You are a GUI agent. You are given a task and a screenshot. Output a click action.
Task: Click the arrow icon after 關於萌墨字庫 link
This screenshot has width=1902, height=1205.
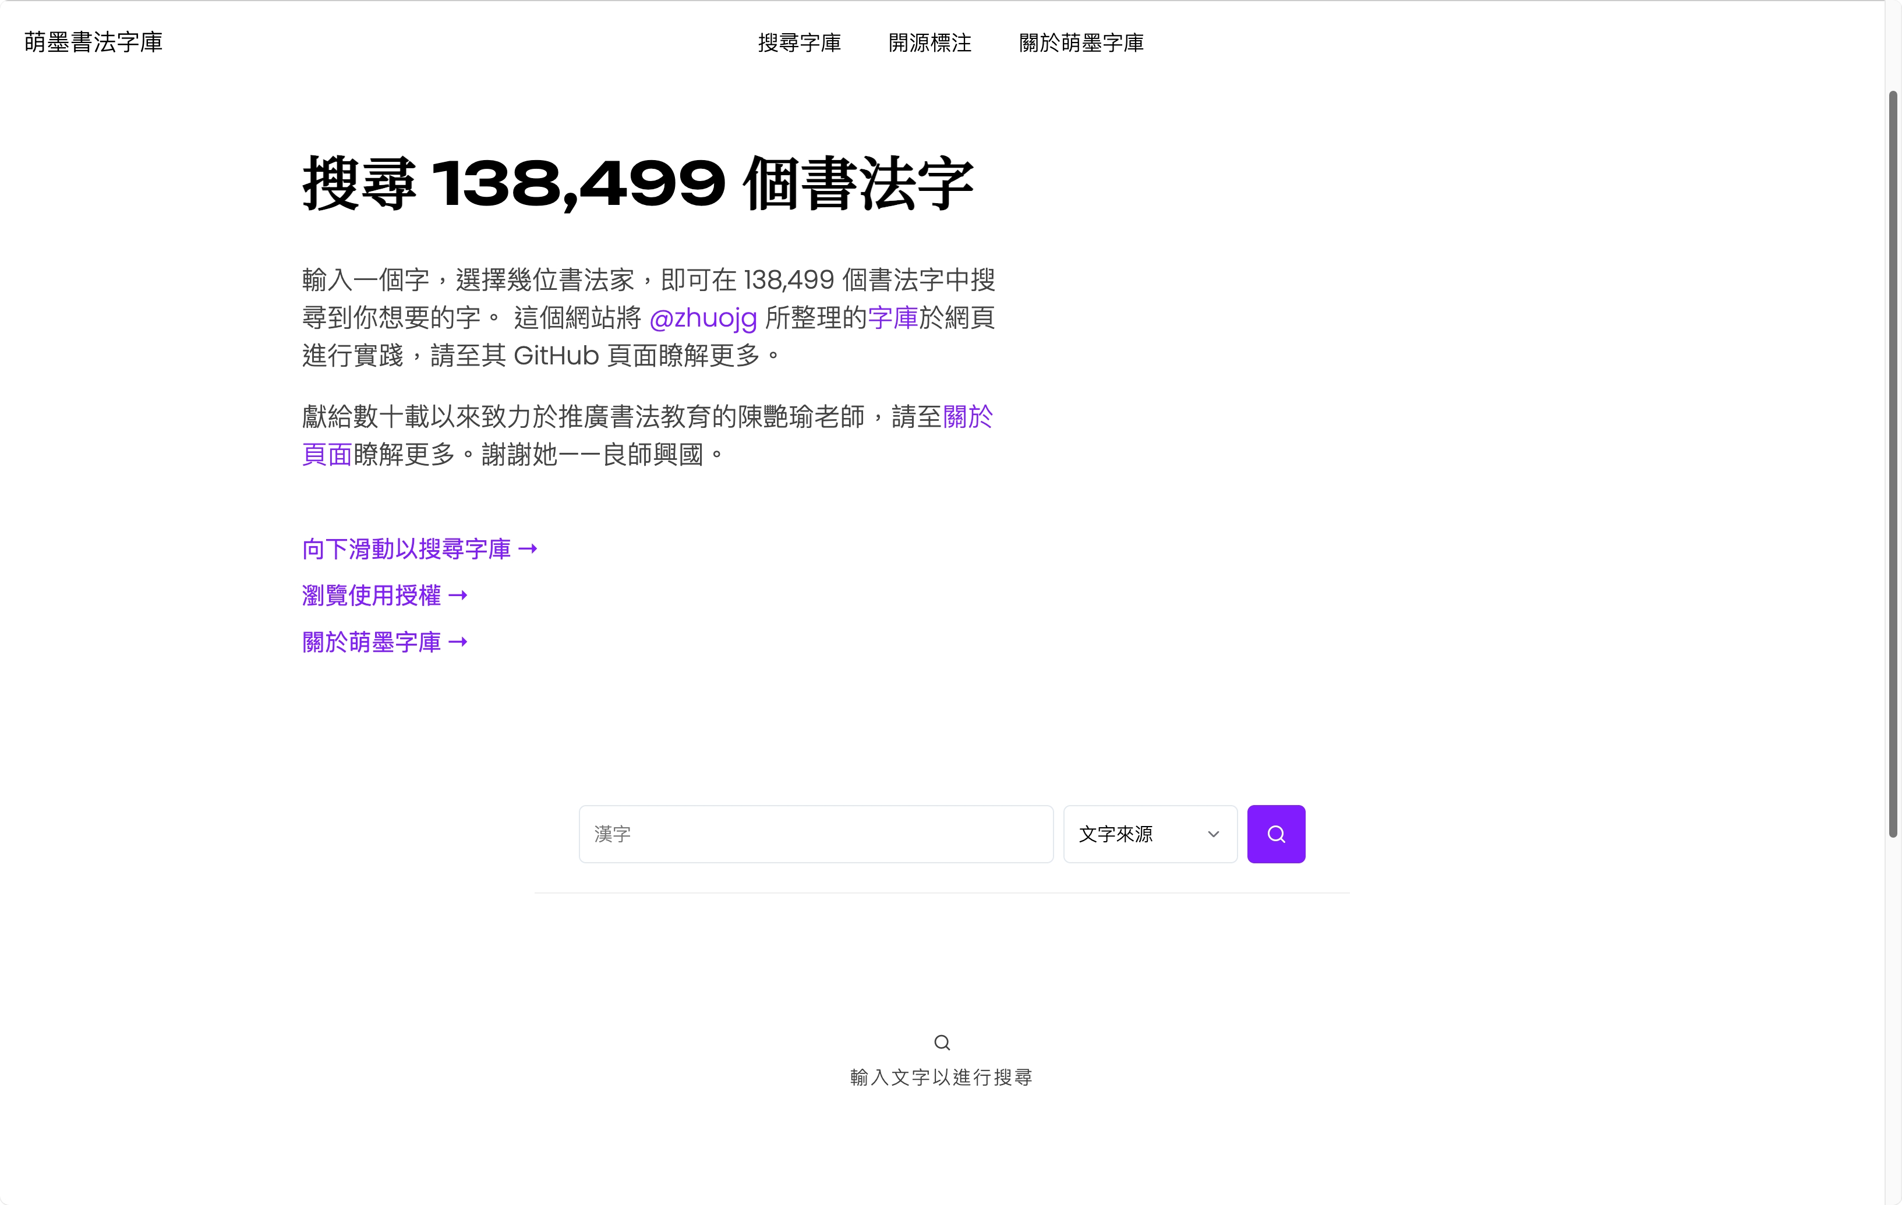click(x=459, y=642)
